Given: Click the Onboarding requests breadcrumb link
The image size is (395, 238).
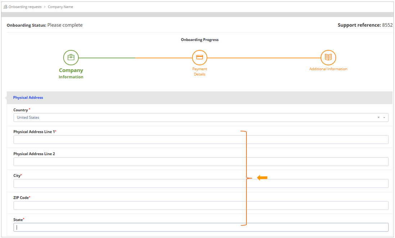Looking at the screenshot, I should pyautogui.click(x=24, y=6).
